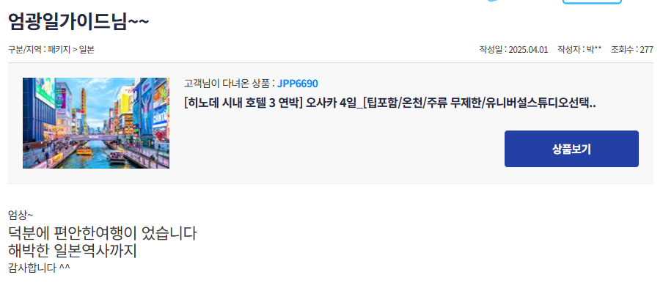
Task: Click the line 덕분에 편안한여행이 었습니다
Action: click(103, 233)
